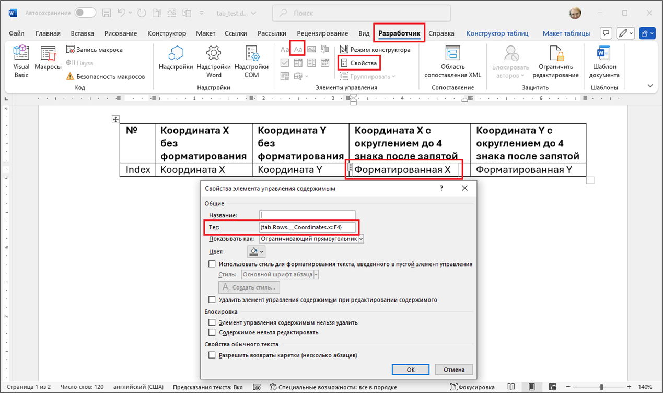The image size is (663, 393).
Task: Click the Отмена button
Action: 453,369
